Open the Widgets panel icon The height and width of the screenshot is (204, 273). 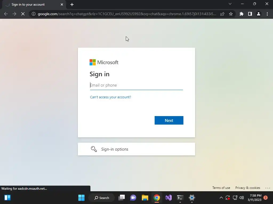(7, 198)
